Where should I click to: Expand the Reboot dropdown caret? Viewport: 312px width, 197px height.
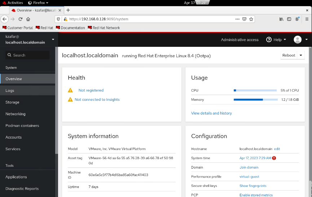click(301, 55)
